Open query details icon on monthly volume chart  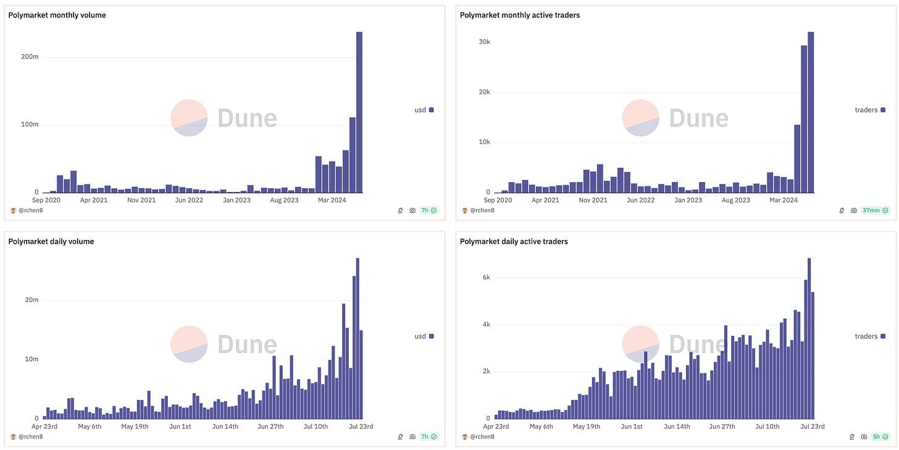click(401, 210)
